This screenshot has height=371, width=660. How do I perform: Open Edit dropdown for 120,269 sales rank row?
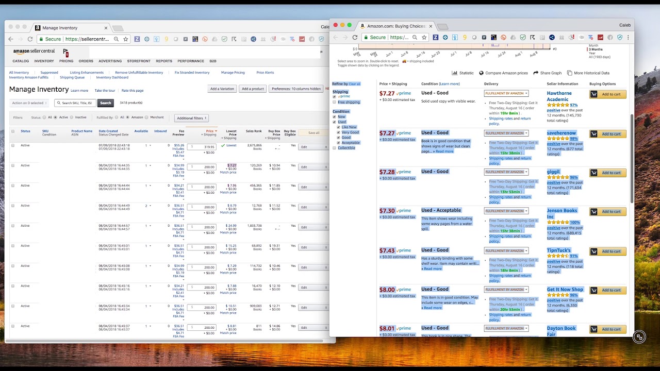tap(315, 167)
